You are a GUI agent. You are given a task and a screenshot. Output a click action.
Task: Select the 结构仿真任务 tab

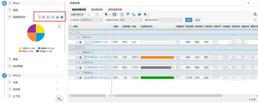pos(79,10)
